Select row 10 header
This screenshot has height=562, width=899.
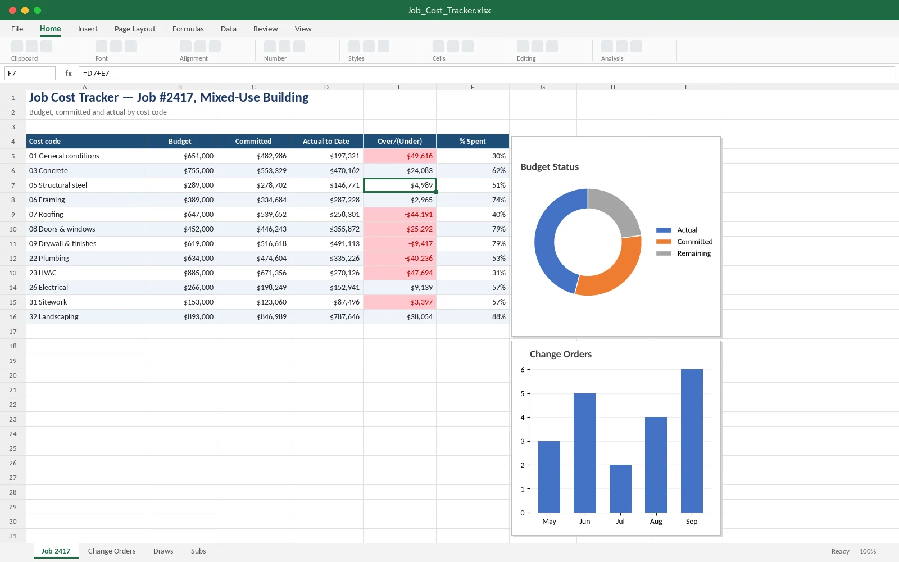[x=13, y=229]
